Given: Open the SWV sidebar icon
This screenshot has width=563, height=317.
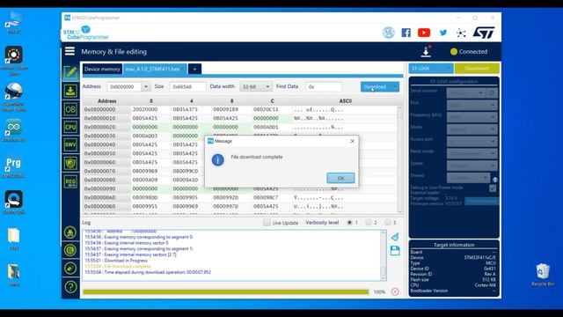Looking at the screenshot, I should click(x=70, y=145).
